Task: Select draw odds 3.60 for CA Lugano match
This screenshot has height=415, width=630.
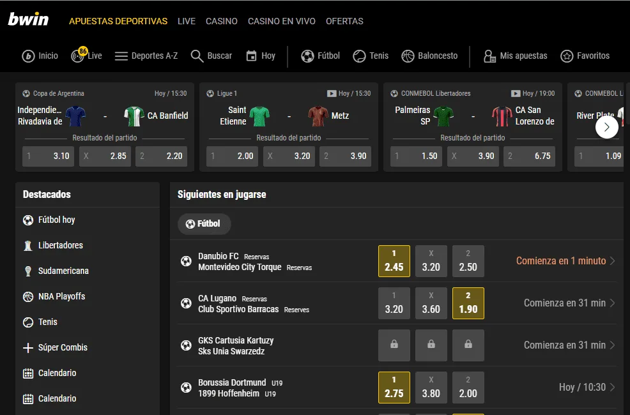Action: tap(431, 303)
